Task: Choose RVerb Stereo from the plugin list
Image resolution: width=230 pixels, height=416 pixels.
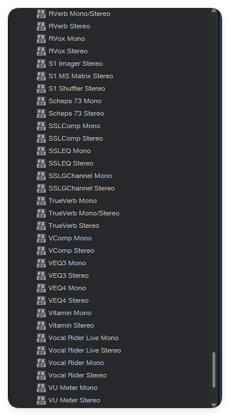Action: pos(70,26)
